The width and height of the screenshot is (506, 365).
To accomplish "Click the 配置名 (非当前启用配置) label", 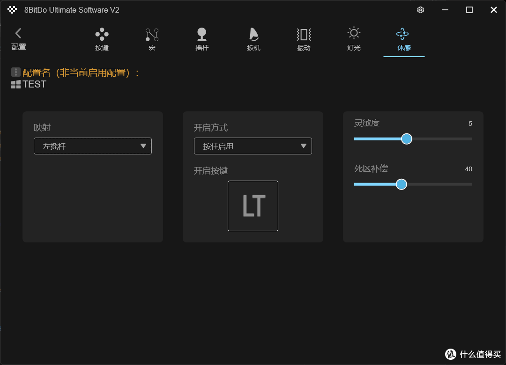I will click(x=81, y=73).
